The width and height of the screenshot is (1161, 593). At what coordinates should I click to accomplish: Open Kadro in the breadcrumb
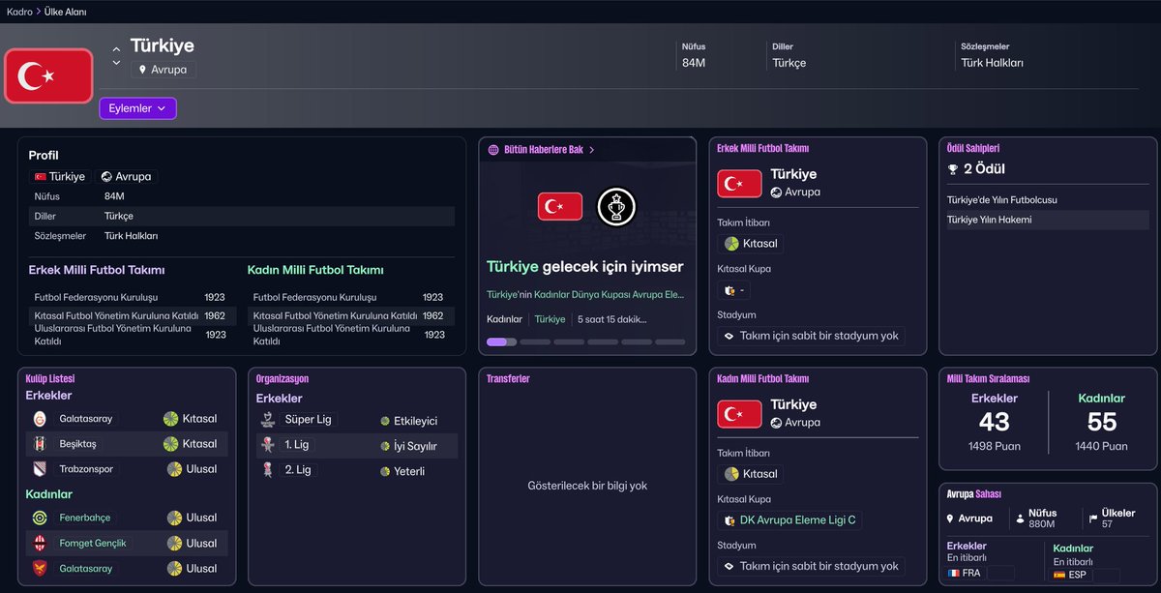pyautogui.click(x=19, y=11)
